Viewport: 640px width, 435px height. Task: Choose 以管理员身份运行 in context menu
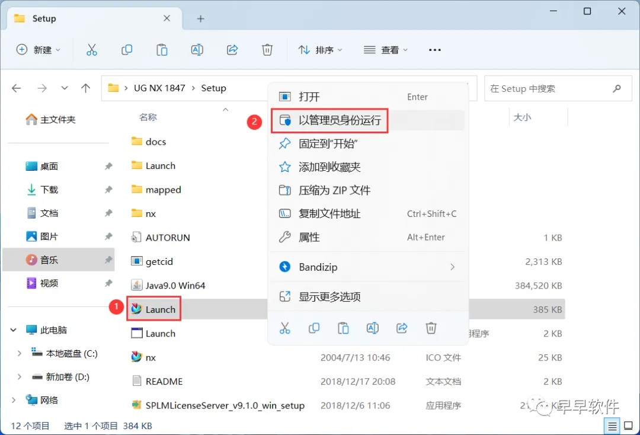tap(368, 120)
